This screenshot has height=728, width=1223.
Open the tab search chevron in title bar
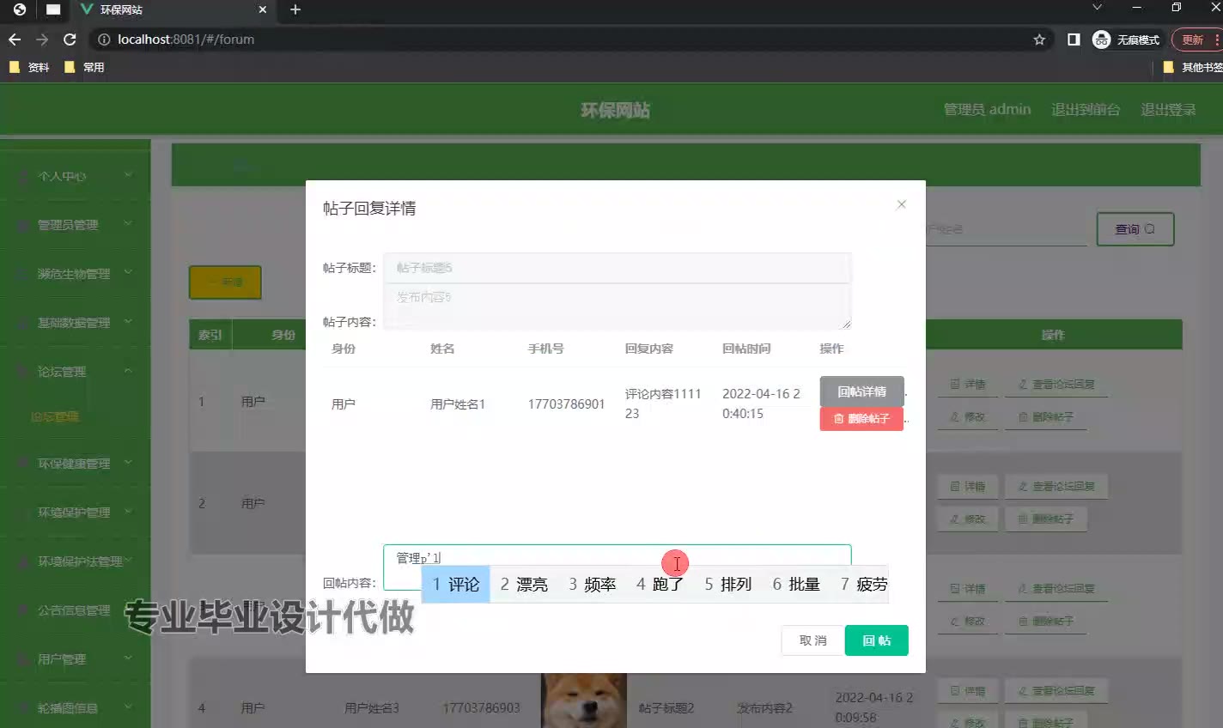1097,8
